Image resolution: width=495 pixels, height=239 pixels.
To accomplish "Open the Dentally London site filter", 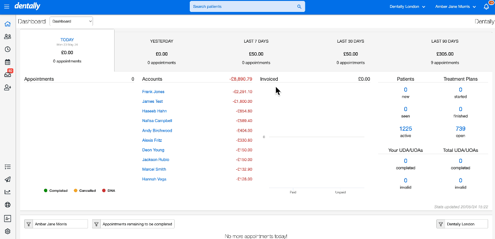I will (x=462, y=224).
